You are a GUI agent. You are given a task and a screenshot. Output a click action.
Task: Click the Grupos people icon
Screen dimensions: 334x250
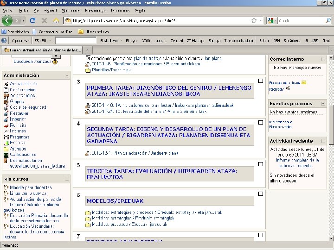point(6,101)
